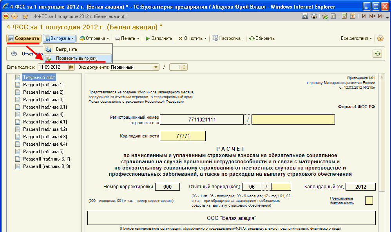Open Настройка... settings
391x232 pixels.
point(228,38)
